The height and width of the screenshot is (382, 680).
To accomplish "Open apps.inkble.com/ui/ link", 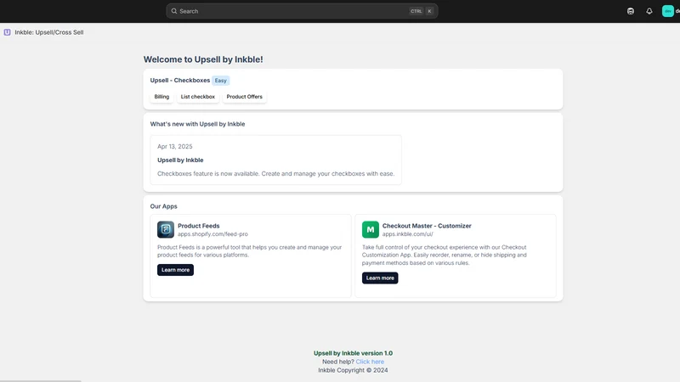I will click(x=408, y=234).
